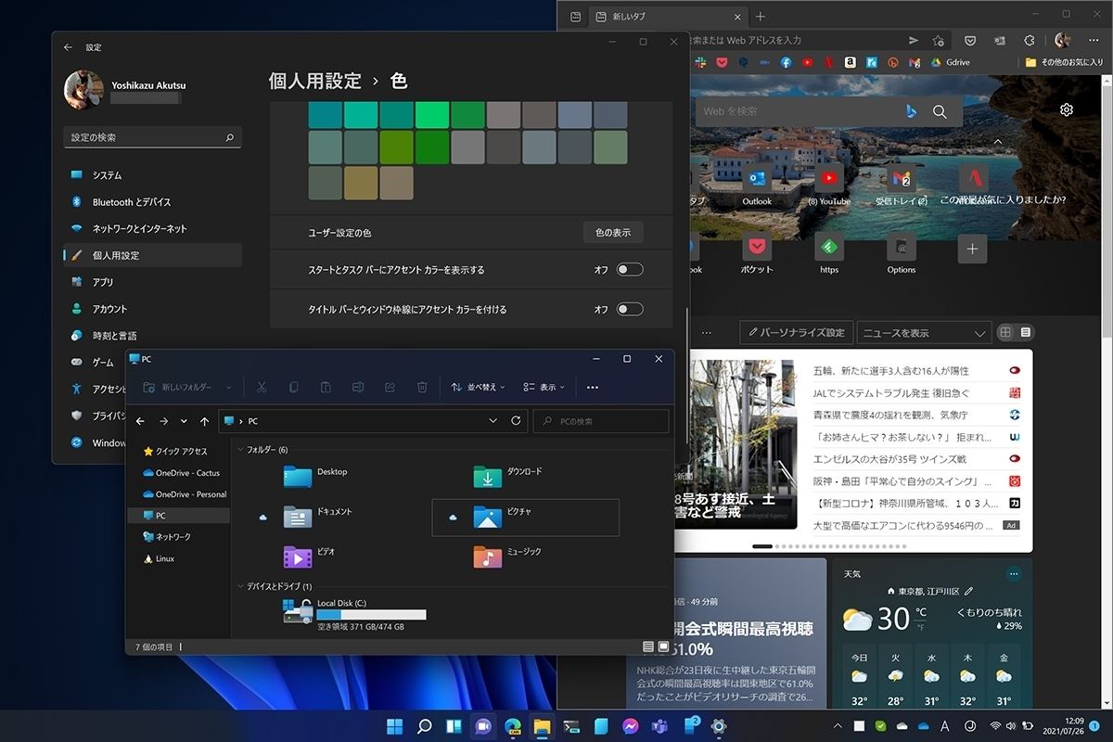Select Linux in Explorer navigation pane
This screenshot has height=742, width=1113.
159,558
